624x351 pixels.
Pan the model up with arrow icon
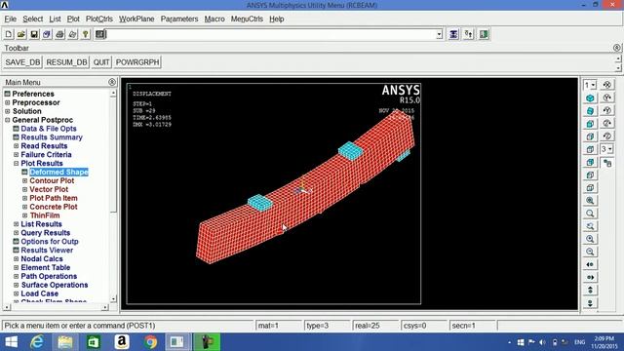(x=590, y=290)
